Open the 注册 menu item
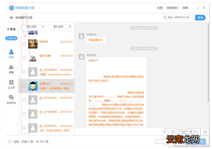 [160, 8]
